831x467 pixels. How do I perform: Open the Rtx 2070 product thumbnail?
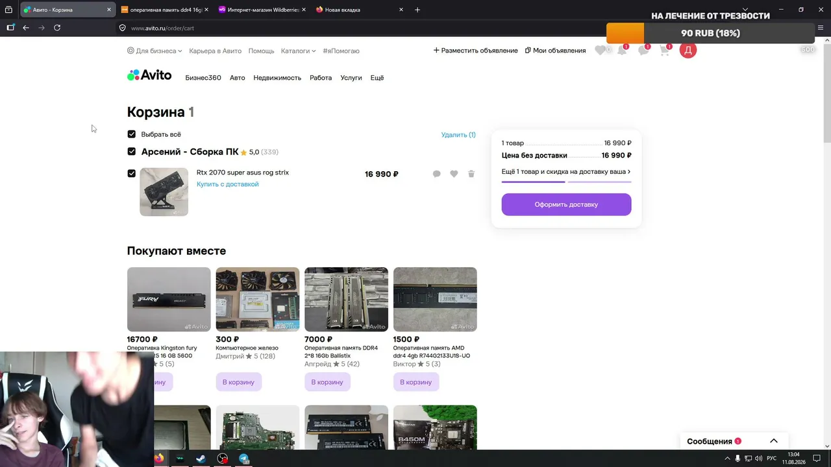[x=164, y=192]
